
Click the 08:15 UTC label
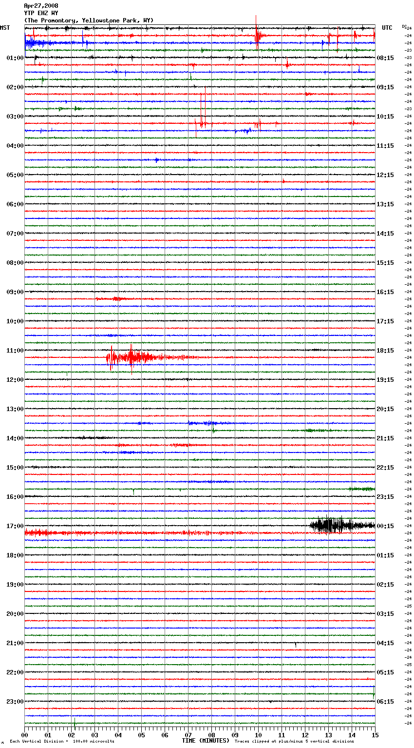(x=385, y=58)
